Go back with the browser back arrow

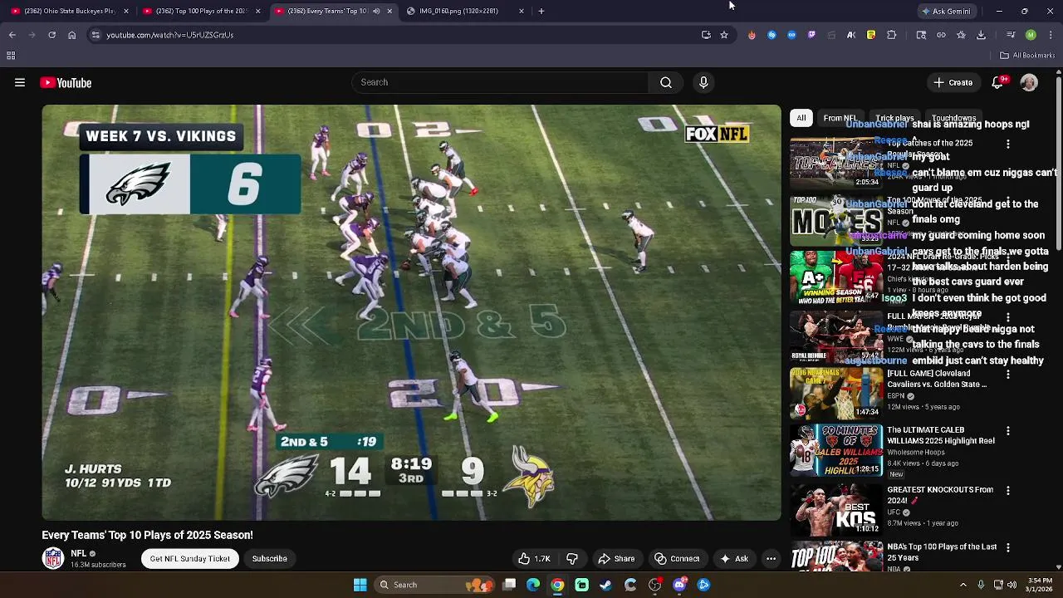(x=12, y=35)
